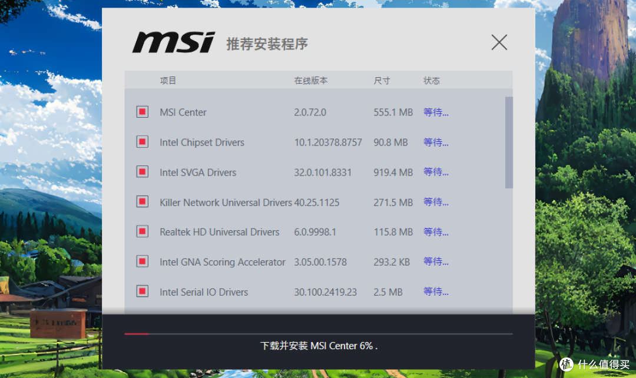The width and height of the screenshot is (636, 378).
Task: Click Intel GNA Accelerator 等待... status
Action: pos(436,261)
